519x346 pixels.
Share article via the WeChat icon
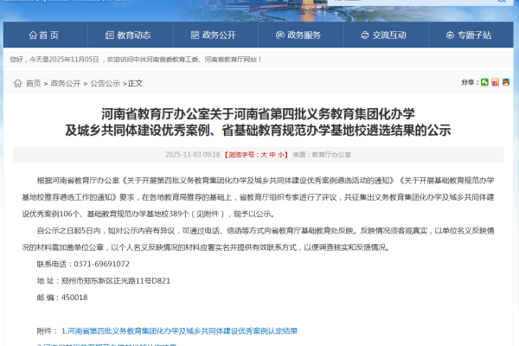tap(485, 82)
